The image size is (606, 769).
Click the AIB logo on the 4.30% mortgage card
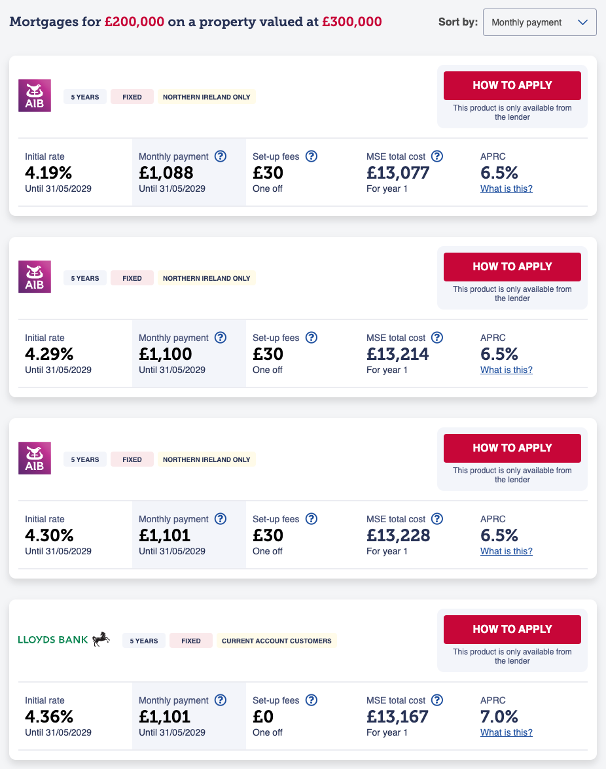(35, 459)
